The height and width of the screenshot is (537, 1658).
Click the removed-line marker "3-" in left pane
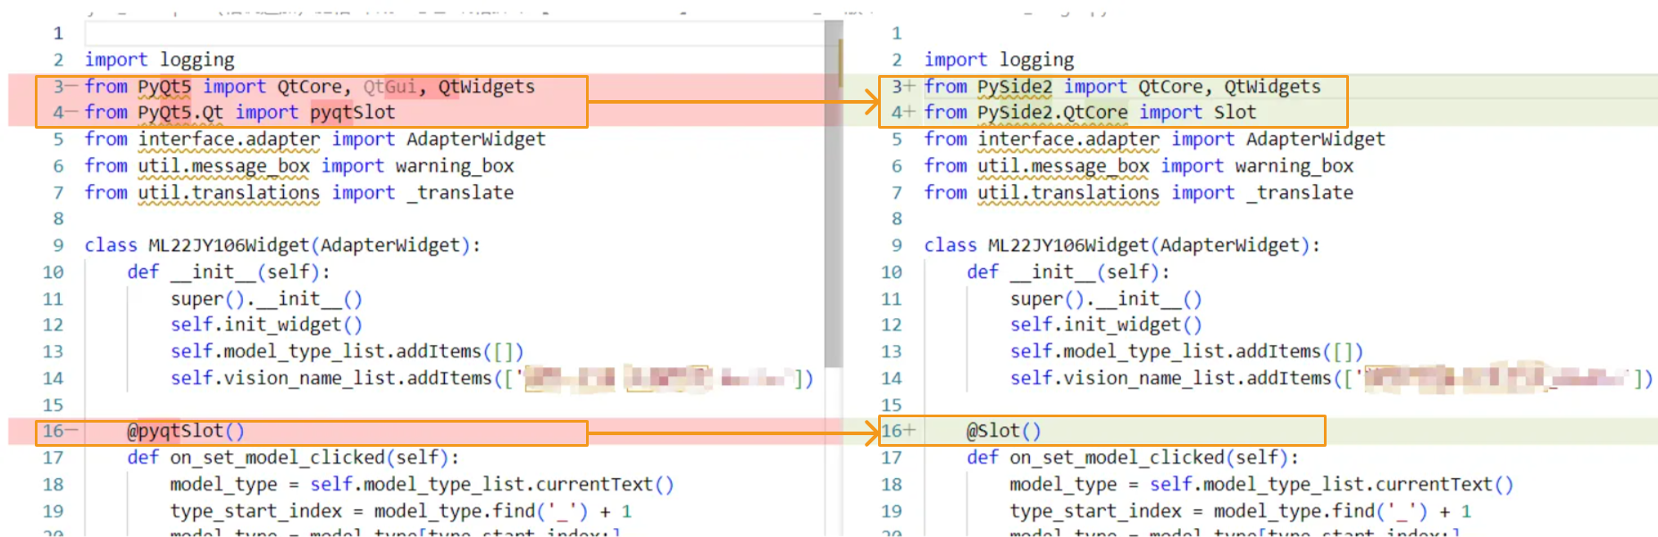coord(65,87)
